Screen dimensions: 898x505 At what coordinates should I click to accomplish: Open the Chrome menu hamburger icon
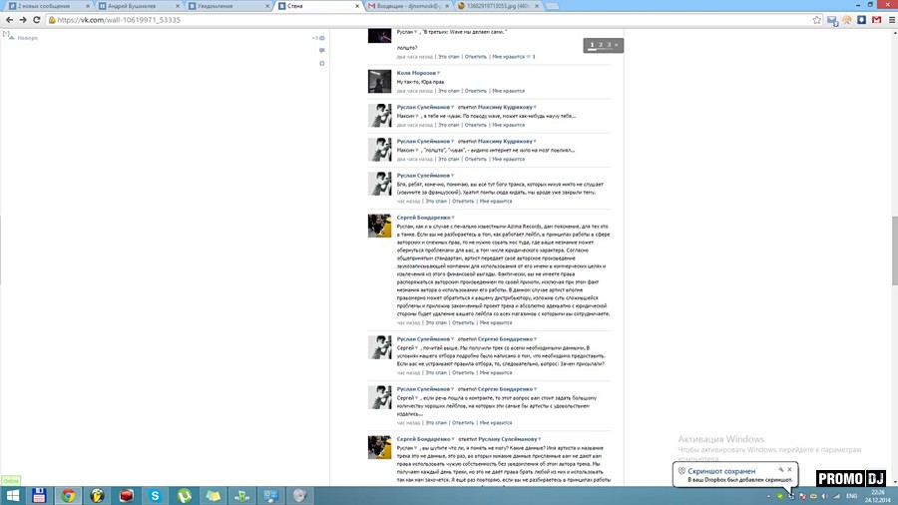click(x=888, y=19)
